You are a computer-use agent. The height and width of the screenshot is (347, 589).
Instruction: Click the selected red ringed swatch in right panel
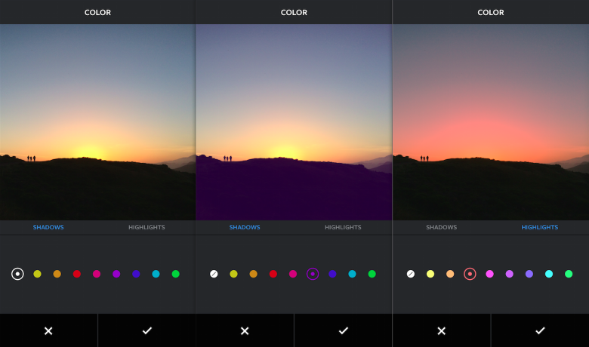click(470, 274)
